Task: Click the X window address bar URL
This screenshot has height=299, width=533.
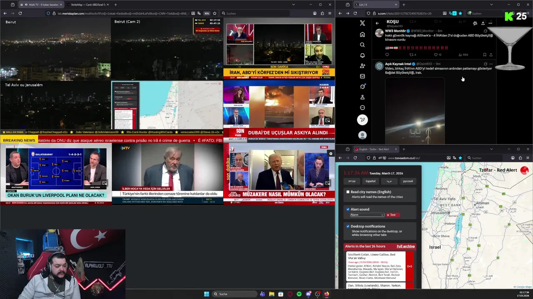Action: [404, 13]
